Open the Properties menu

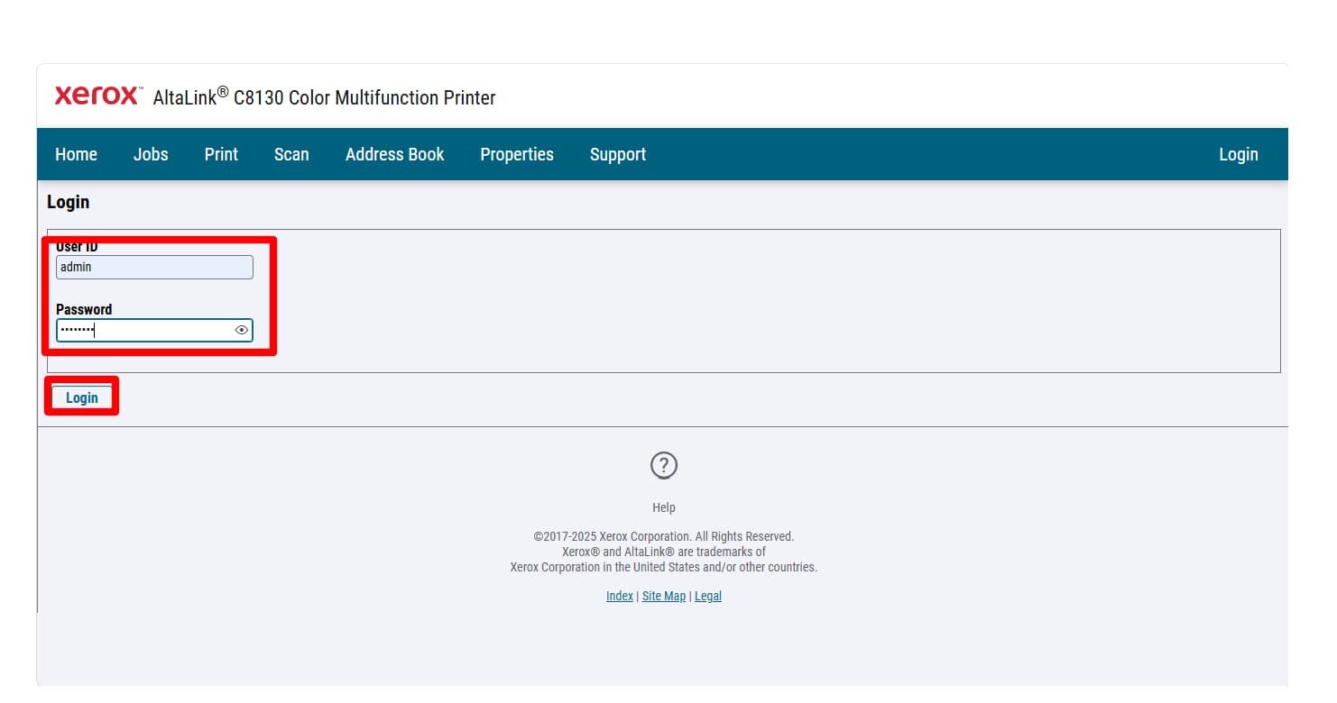click(x=517, y=154)
